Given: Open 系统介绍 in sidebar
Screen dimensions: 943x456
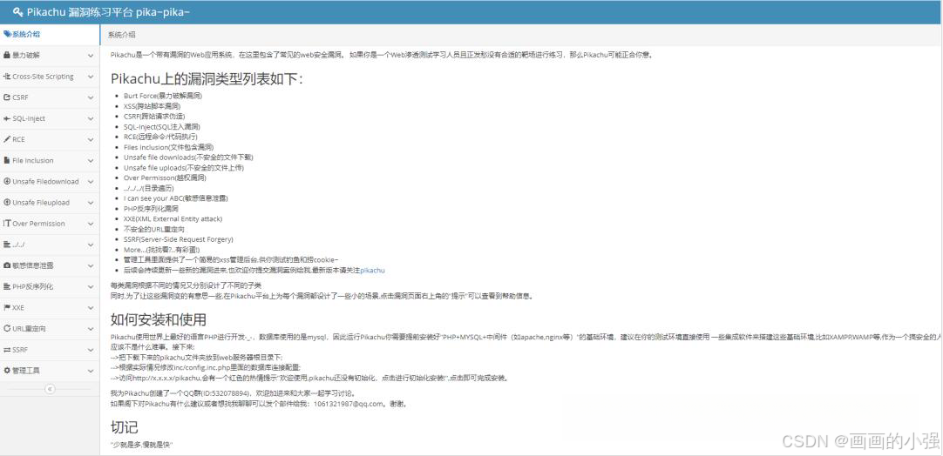Looking at the screenshot, I should tap(50, 34).
